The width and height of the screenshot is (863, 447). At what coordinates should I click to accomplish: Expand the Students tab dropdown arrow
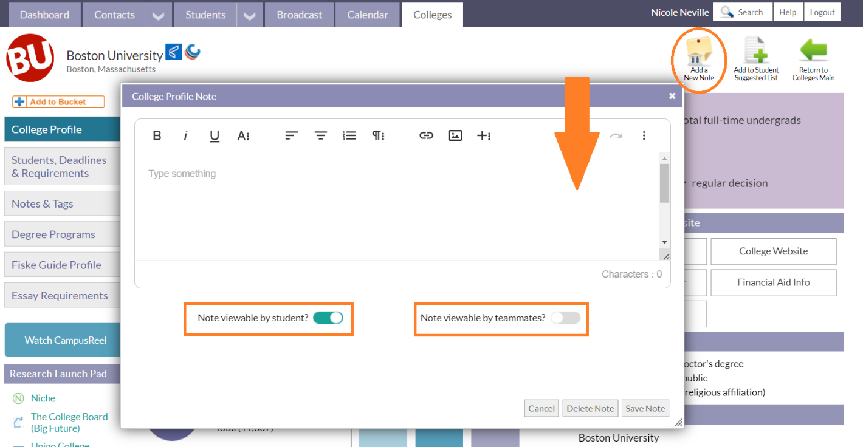tap(249, 16)
